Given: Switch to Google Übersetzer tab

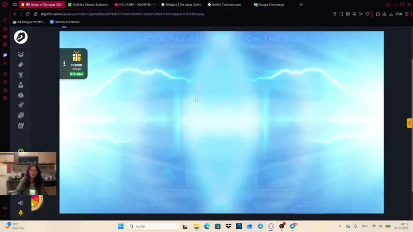Looking at the screenshot, I should tap(271, 4).
